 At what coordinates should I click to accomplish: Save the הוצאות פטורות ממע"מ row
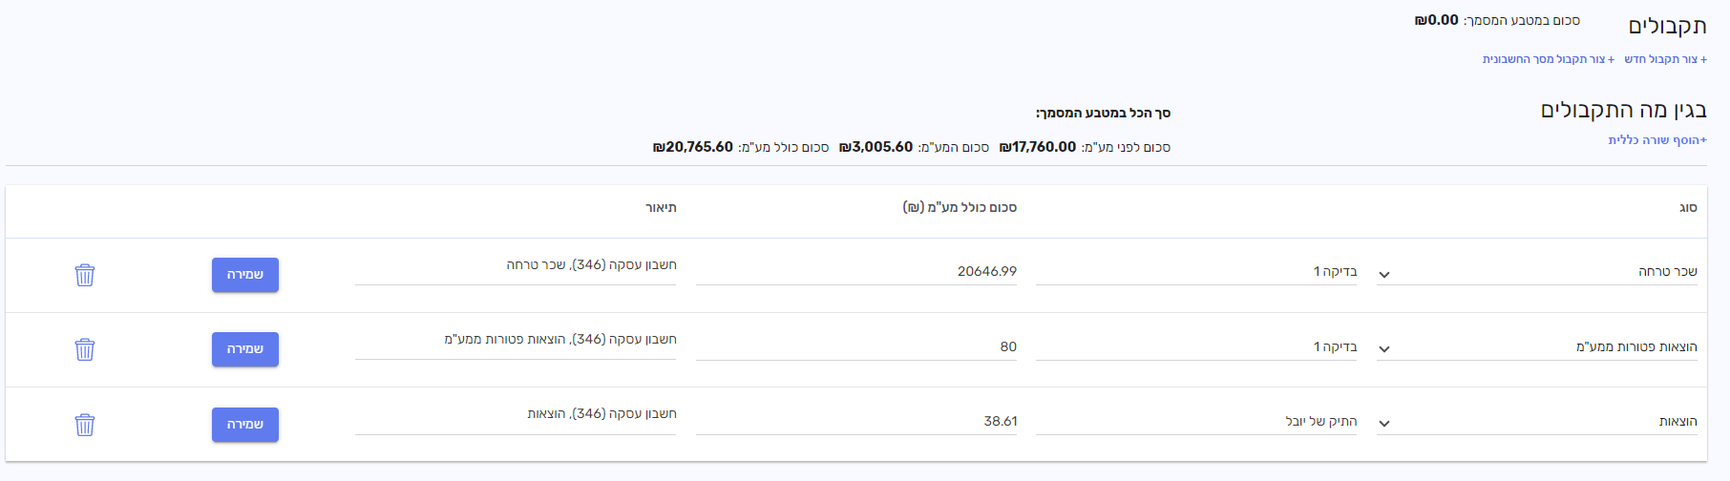(245, 349)
